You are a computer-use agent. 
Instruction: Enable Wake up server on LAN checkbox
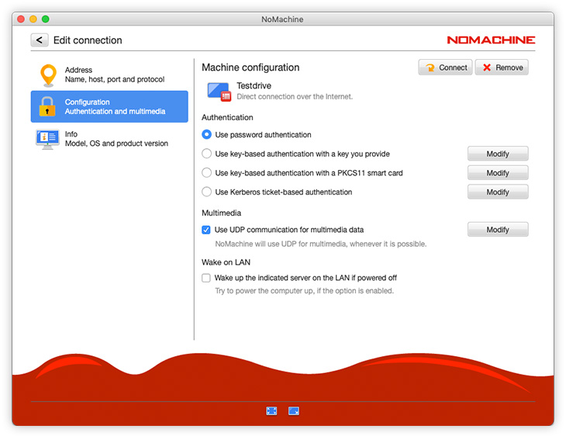click(206, 278)
